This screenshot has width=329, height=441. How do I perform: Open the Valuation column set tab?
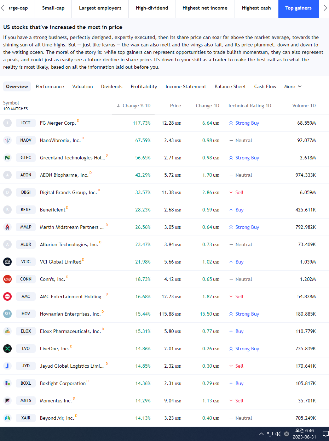tap(82, 86)
